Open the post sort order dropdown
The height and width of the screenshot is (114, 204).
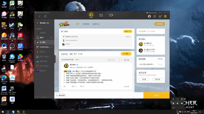(x=127, y=60)
